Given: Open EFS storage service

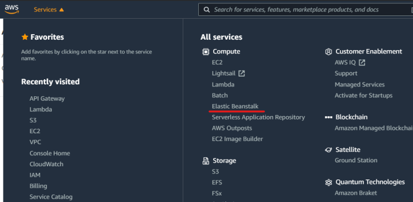Looking at the screenshot, I should coord(217,183).
